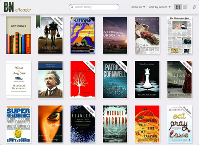Click the magnifier search icon
The width and height of the screenshot is (199, 145).
click(x=72, y=7)
